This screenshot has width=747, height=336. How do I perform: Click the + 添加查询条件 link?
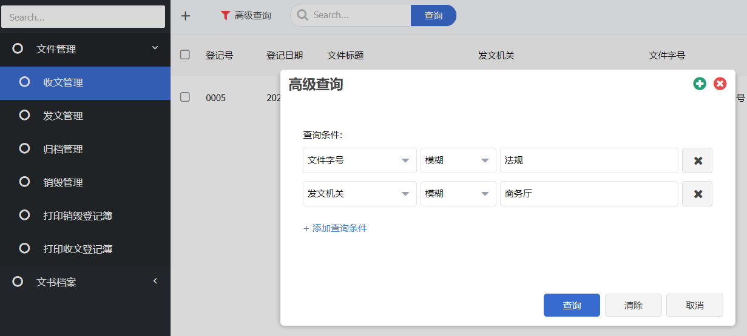coord(335,228)
